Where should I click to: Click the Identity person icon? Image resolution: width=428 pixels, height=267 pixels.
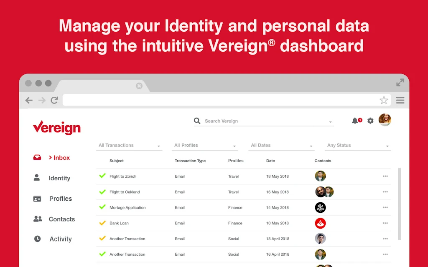[x=37, y=178]
